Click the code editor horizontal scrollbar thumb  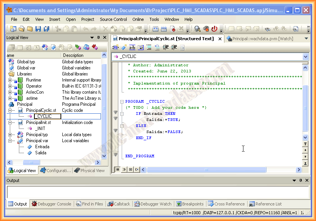click(x=206, y=169)
